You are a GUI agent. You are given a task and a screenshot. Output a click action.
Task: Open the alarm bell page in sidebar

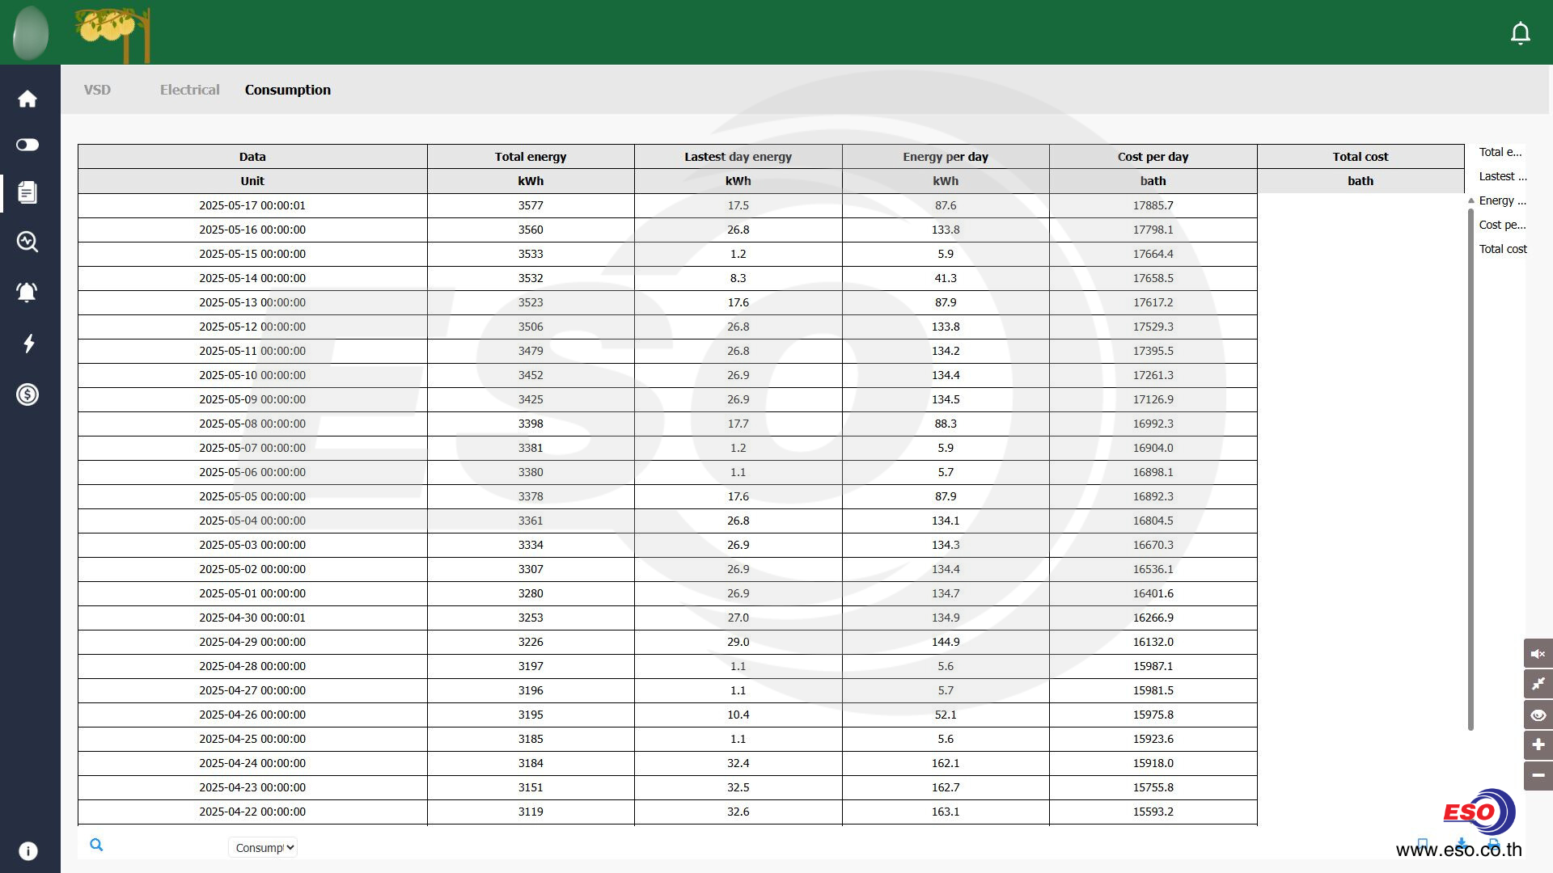tap(28, 292)
